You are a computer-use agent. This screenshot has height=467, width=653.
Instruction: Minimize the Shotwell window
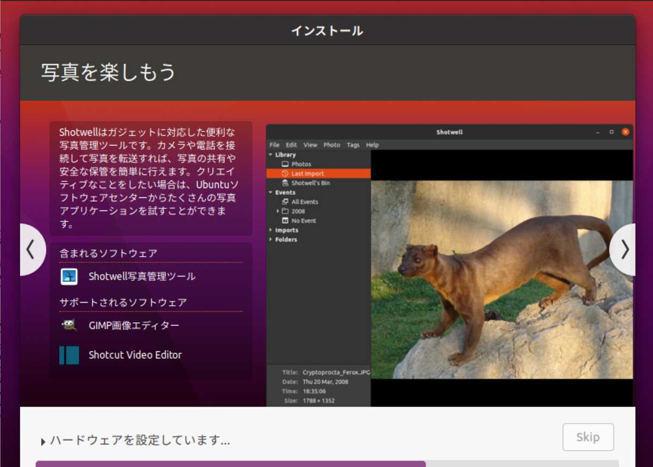[597, 132]
